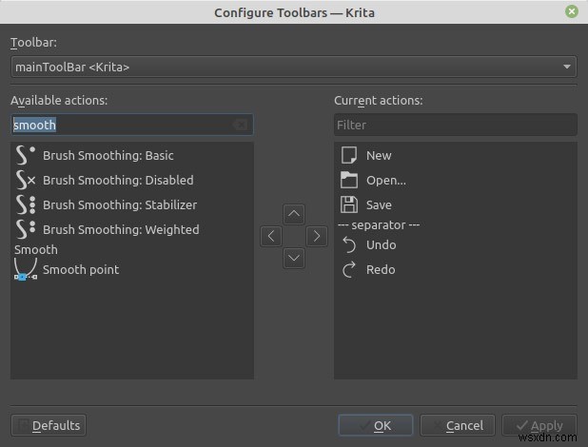Viewport: 588px width, 447px height.
Task: Click the Save floppy icon in current actions
Action: (x=349, y=204)
